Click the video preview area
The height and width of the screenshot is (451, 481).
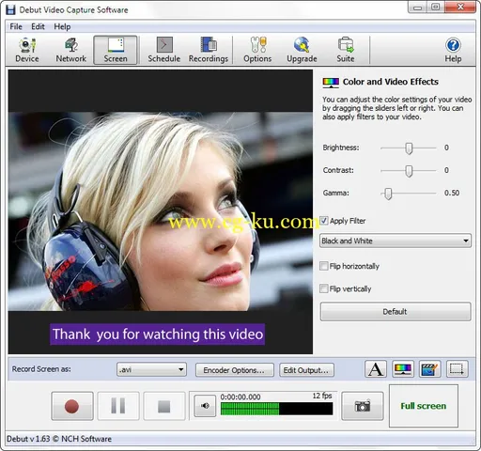click(161, 211)
